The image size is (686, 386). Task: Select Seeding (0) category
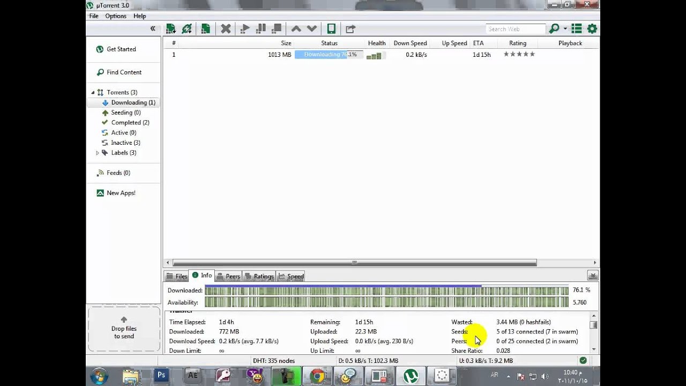125,113
